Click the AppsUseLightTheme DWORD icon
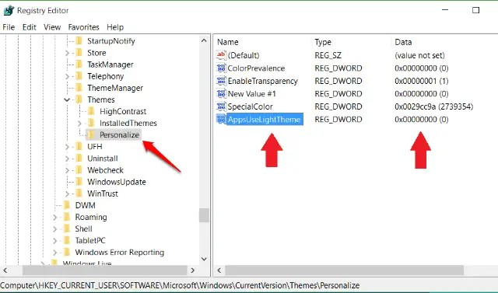498x293 pixels. coord(221,119)
